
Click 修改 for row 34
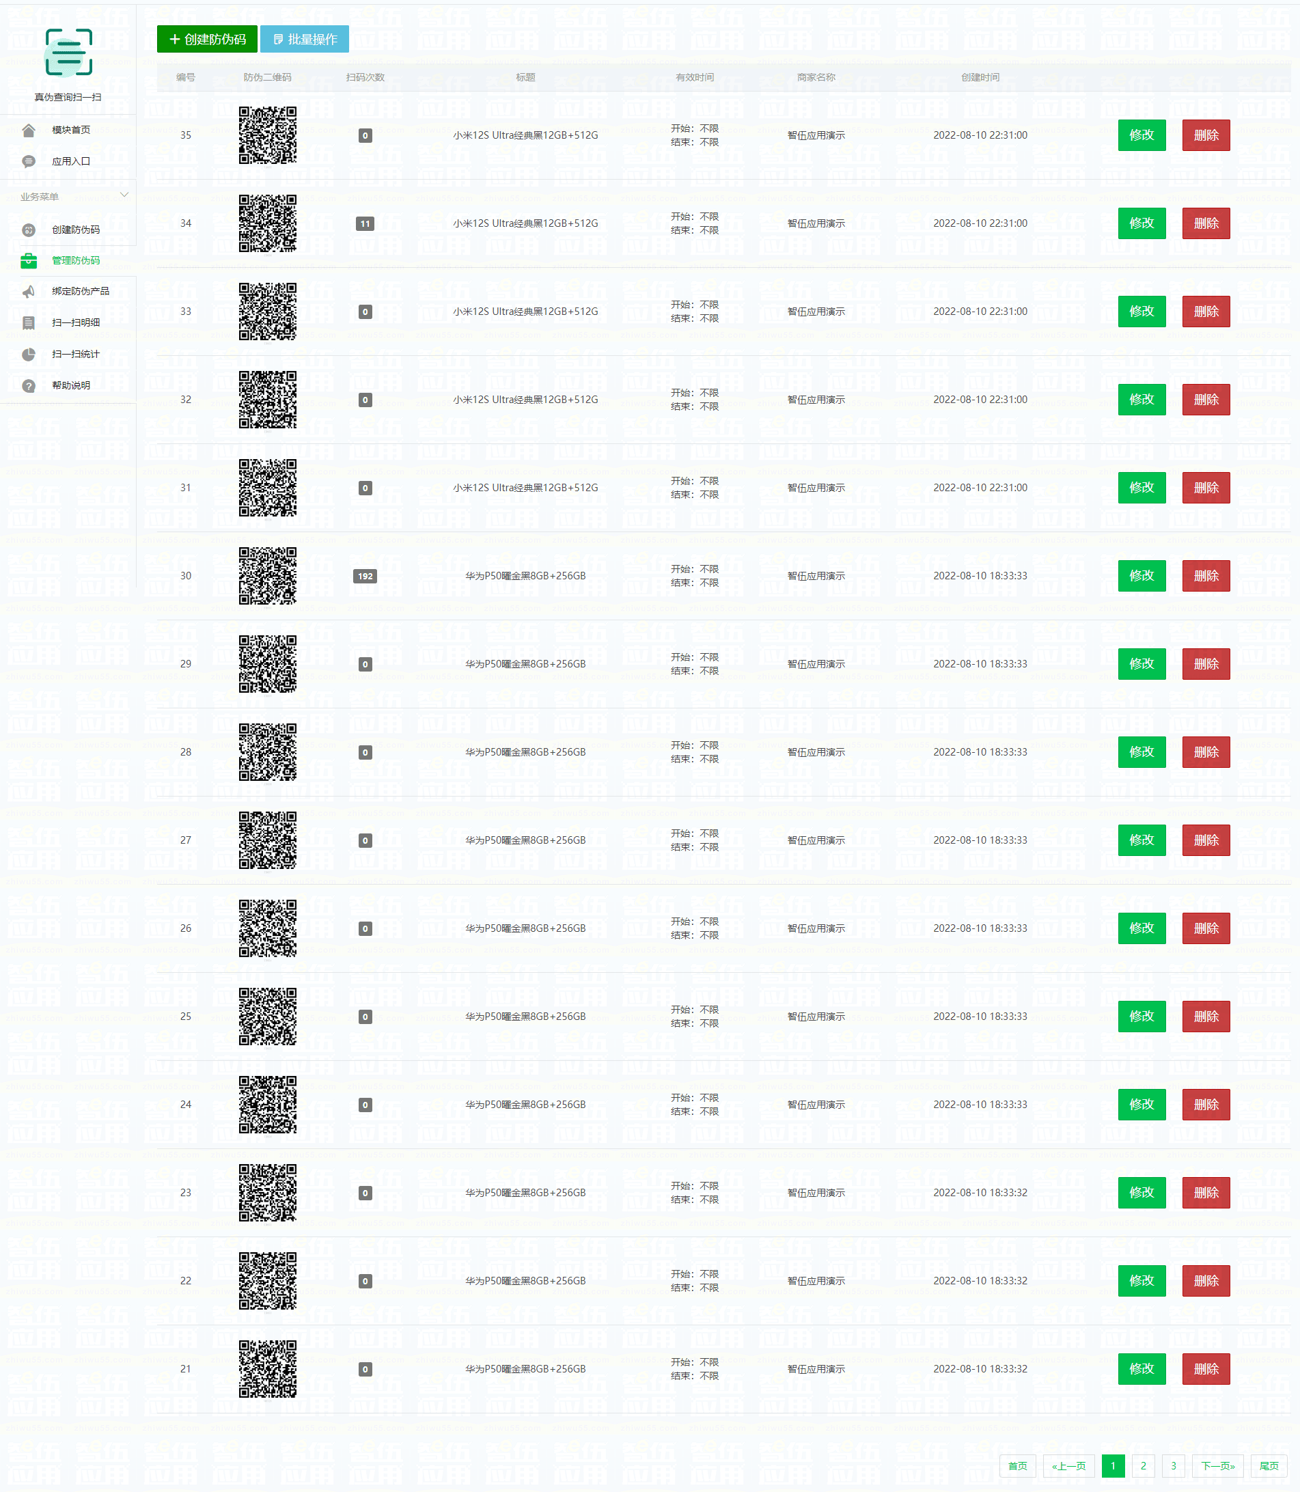point(1141,223)
